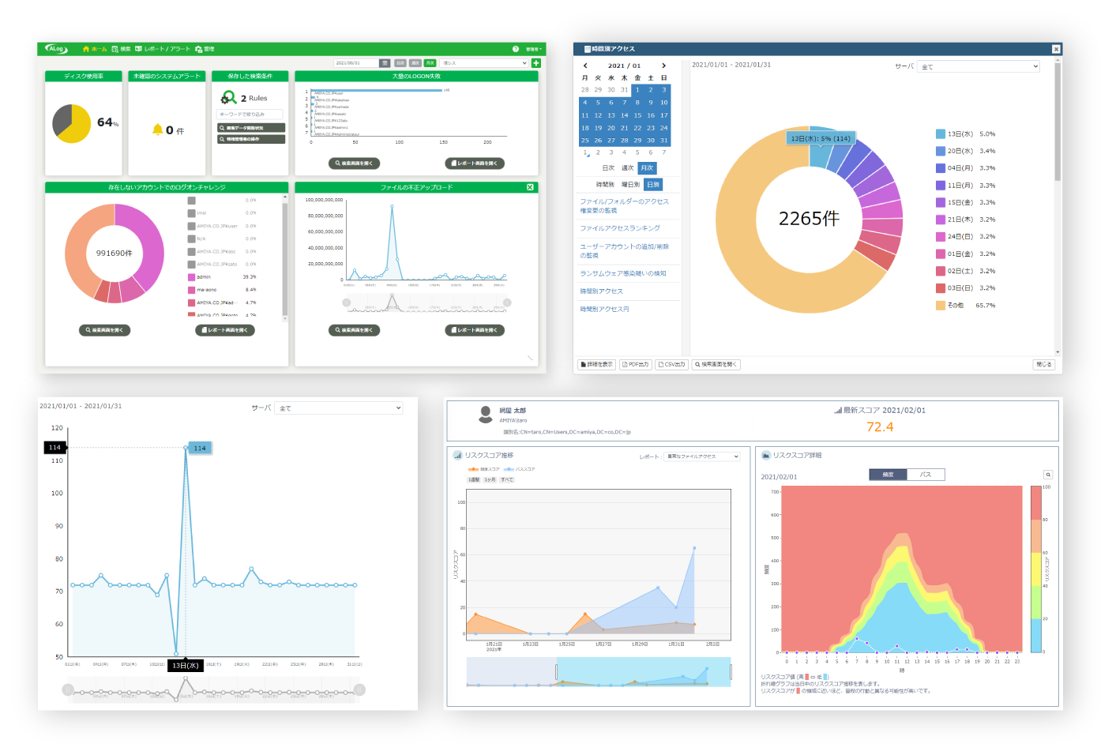Image resolution: width=1112 pixels, height=755 pixels.
Task: Click the リスクスコア詳細 area-chart icon
Action: pos(765,456)
